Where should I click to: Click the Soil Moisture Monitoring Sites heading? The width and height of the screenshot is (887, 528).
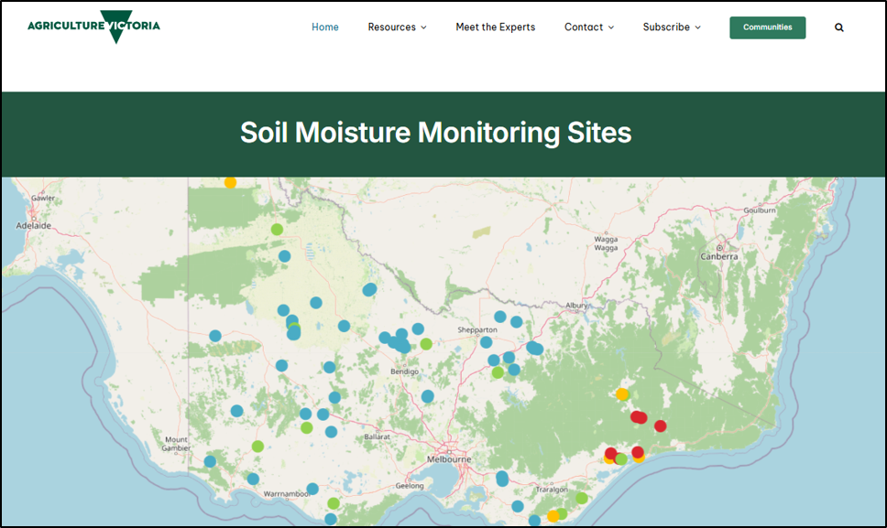click(435, 133)
